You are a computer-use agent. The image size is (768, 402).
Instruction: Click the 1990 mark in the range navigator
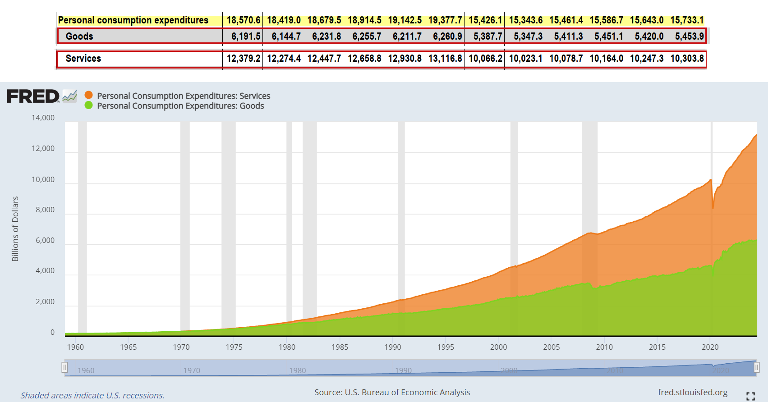click(403, 370)
